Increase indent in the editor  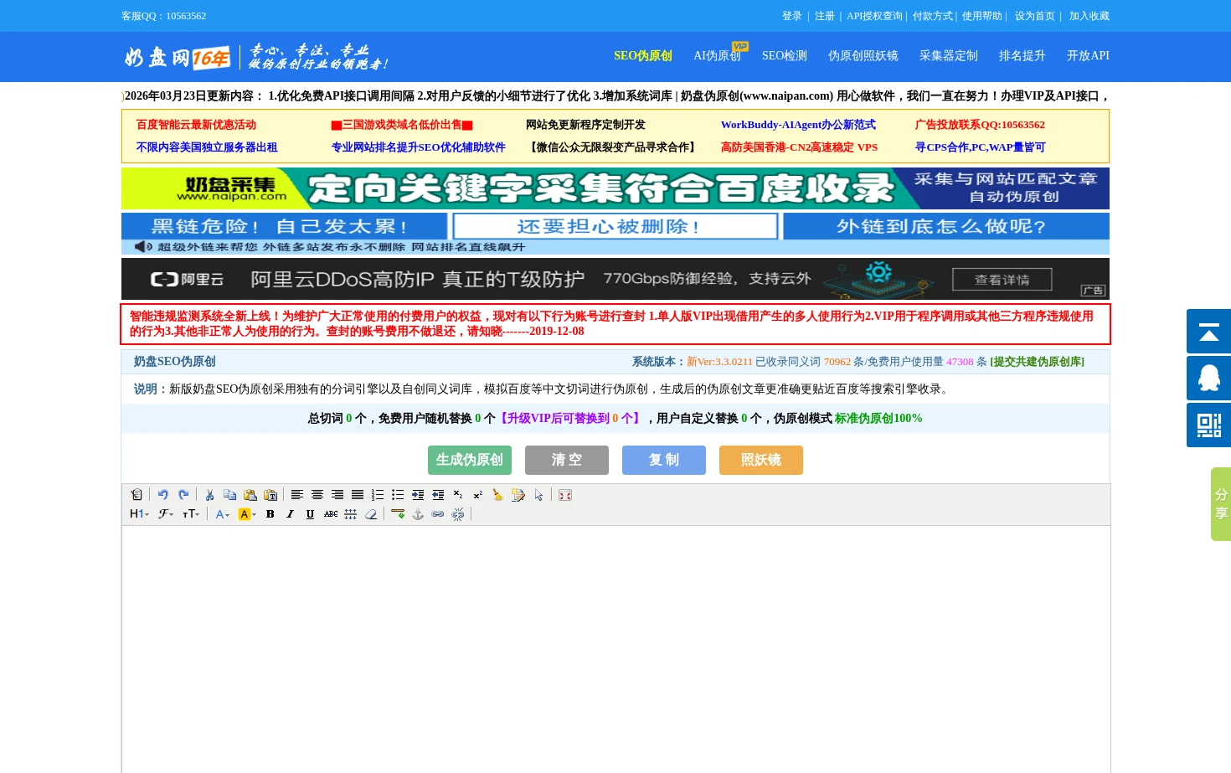(418, 495)
